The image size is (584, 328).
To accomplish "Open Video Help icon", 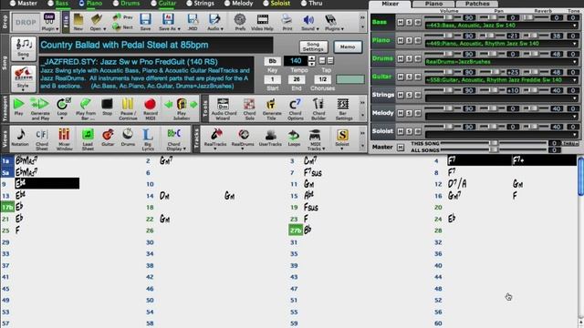I will click(x=262, y=22).
